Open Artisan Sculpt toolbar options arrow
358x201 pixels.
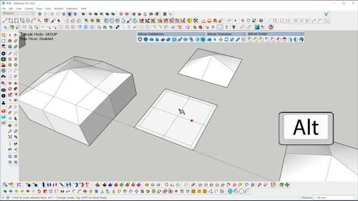click(302, 34)
